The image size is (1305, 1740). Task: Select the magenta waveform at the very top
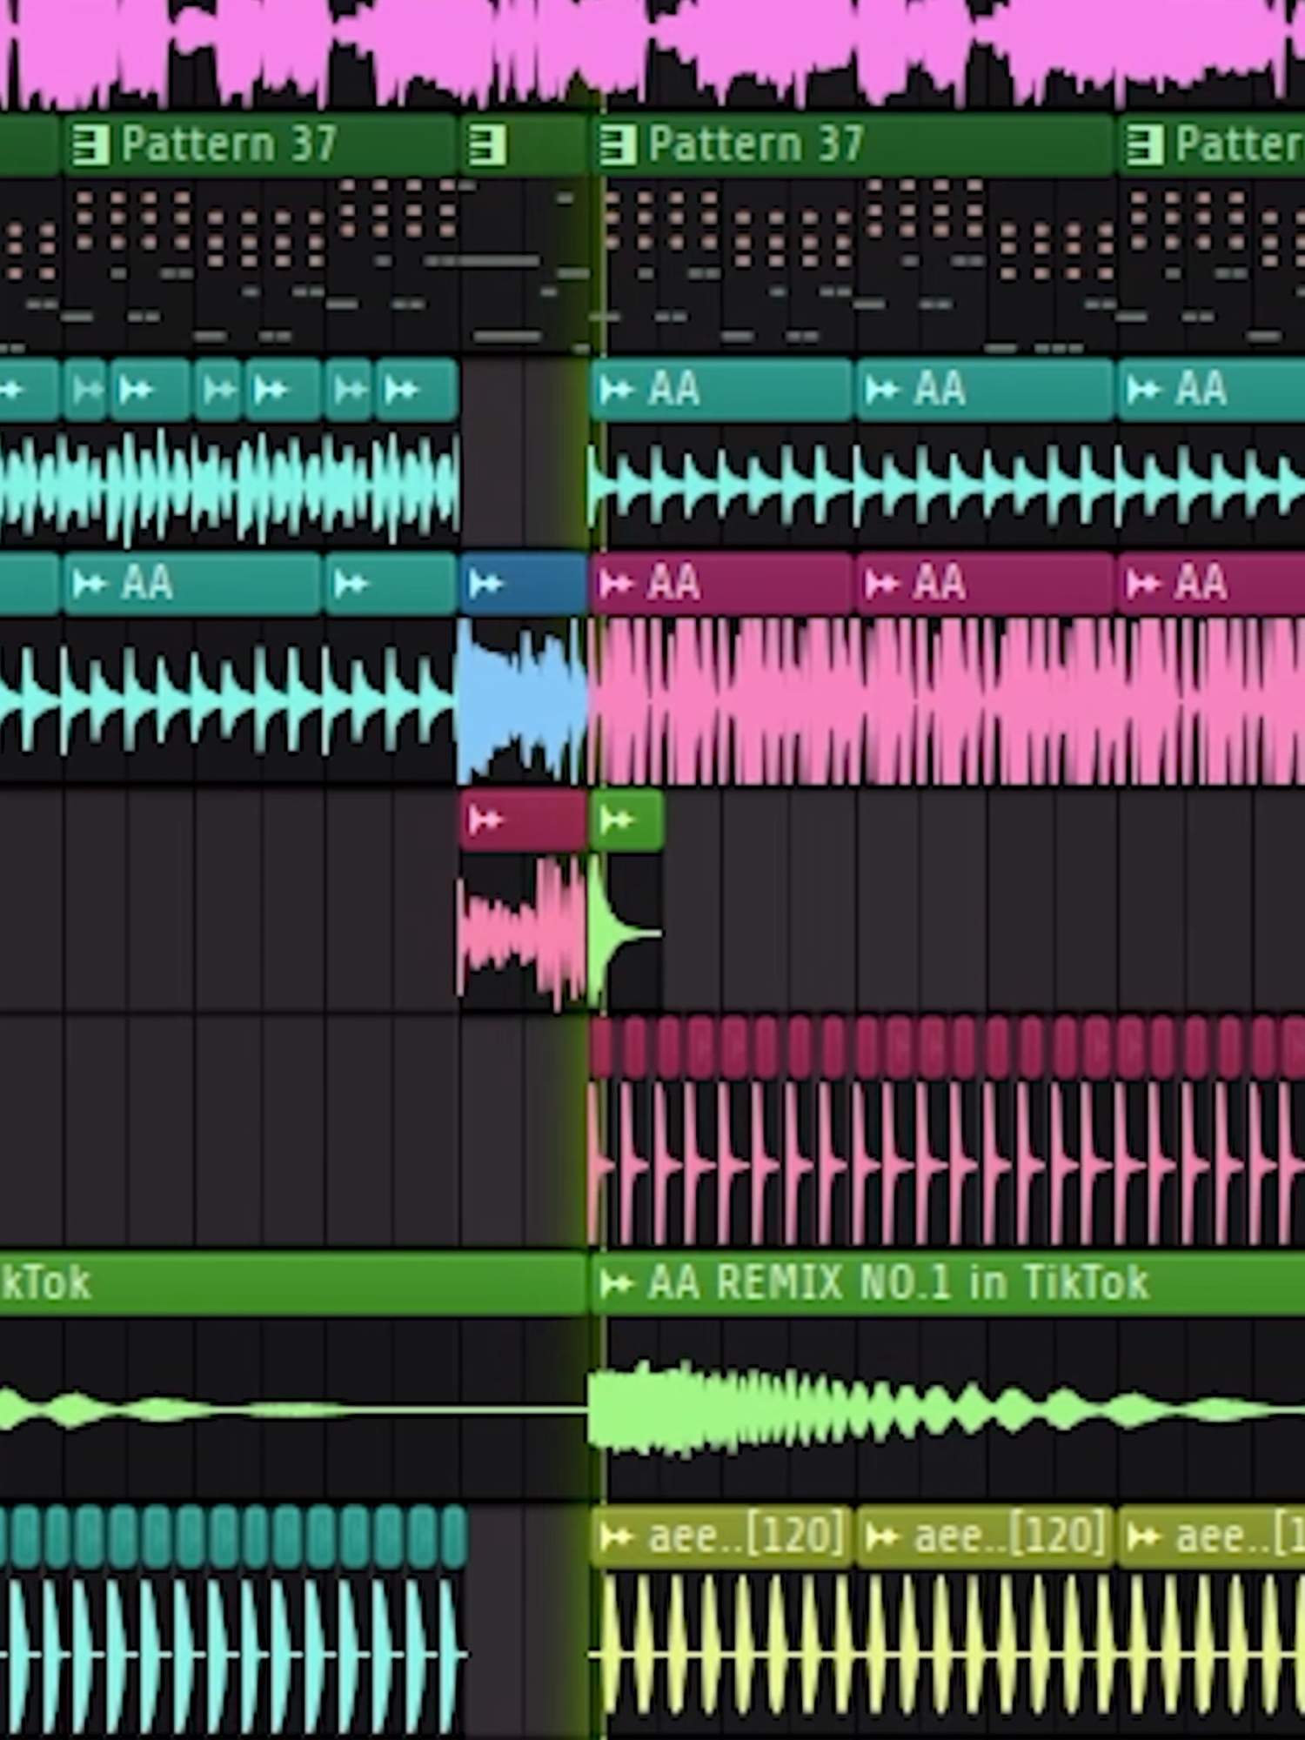tap(652, 52)
